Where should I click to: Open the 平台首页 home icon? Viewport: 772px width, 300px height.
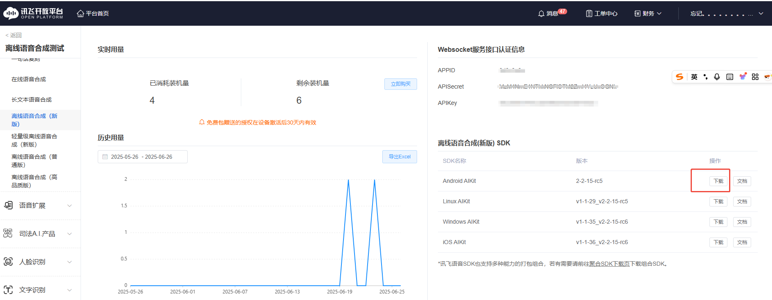tap(81, 13)
